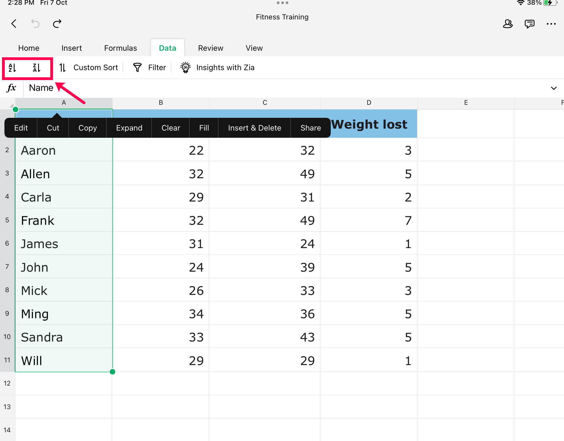Expand the formula bar chevron
Screen dimensions: 564x441
(553, 88)
